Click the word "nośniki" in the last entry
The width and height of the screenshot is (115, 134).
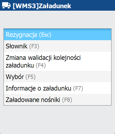51,100
